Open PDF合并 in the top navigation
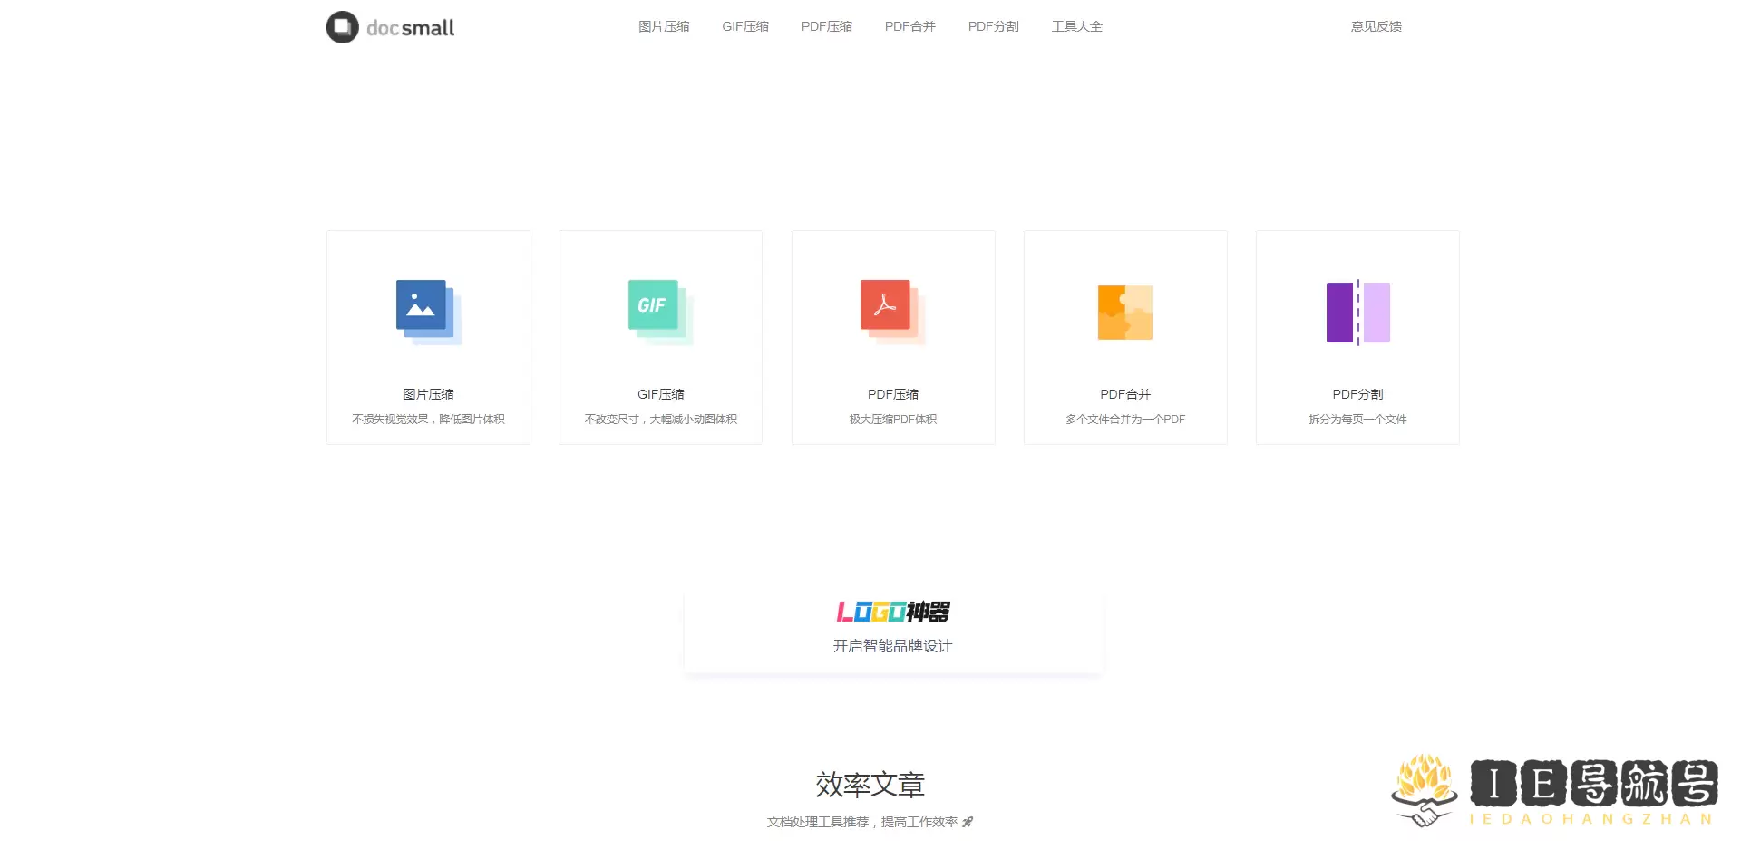This screenshot has height=849, width=1741. 910,27
